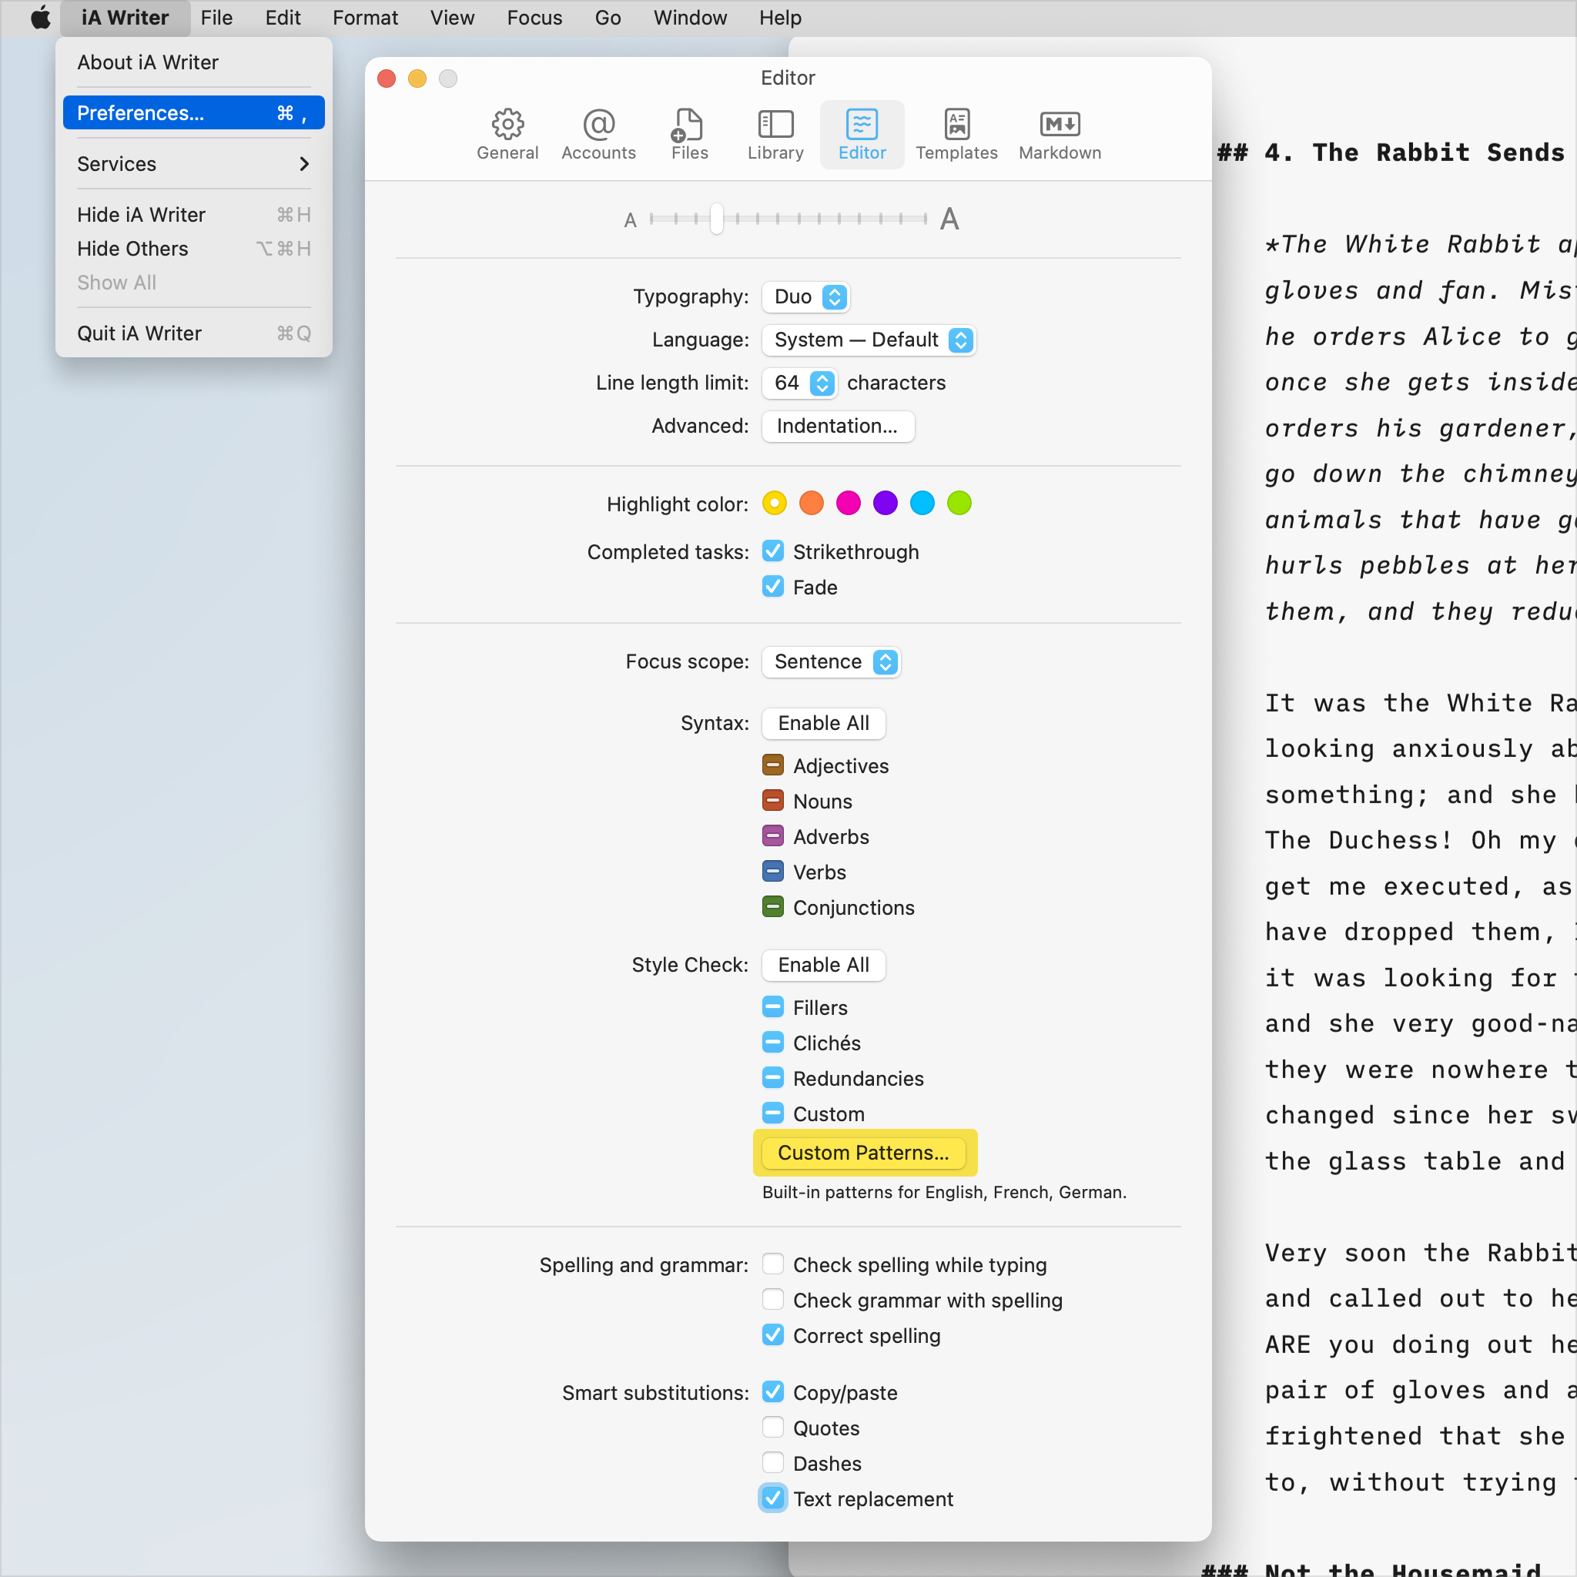1577x1577 pixels.
Task: Open the Library preferences tab
Action: [x=775, y=135]
